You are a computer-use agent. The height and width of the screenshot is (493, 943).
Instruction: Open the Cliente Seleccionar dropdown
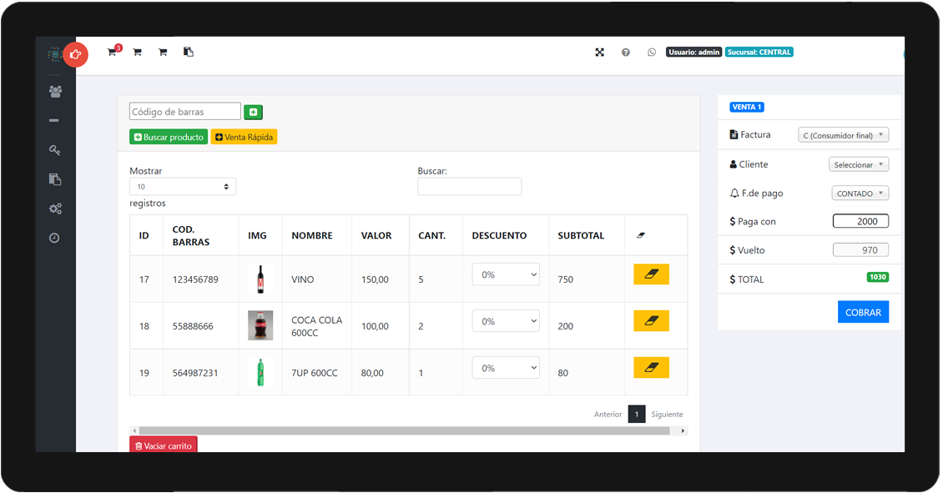click(859, 164)
